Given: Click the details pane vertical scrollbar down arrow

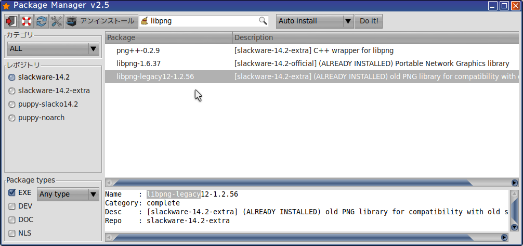Looking at the screenshot, I should click(x=514, y=227).
